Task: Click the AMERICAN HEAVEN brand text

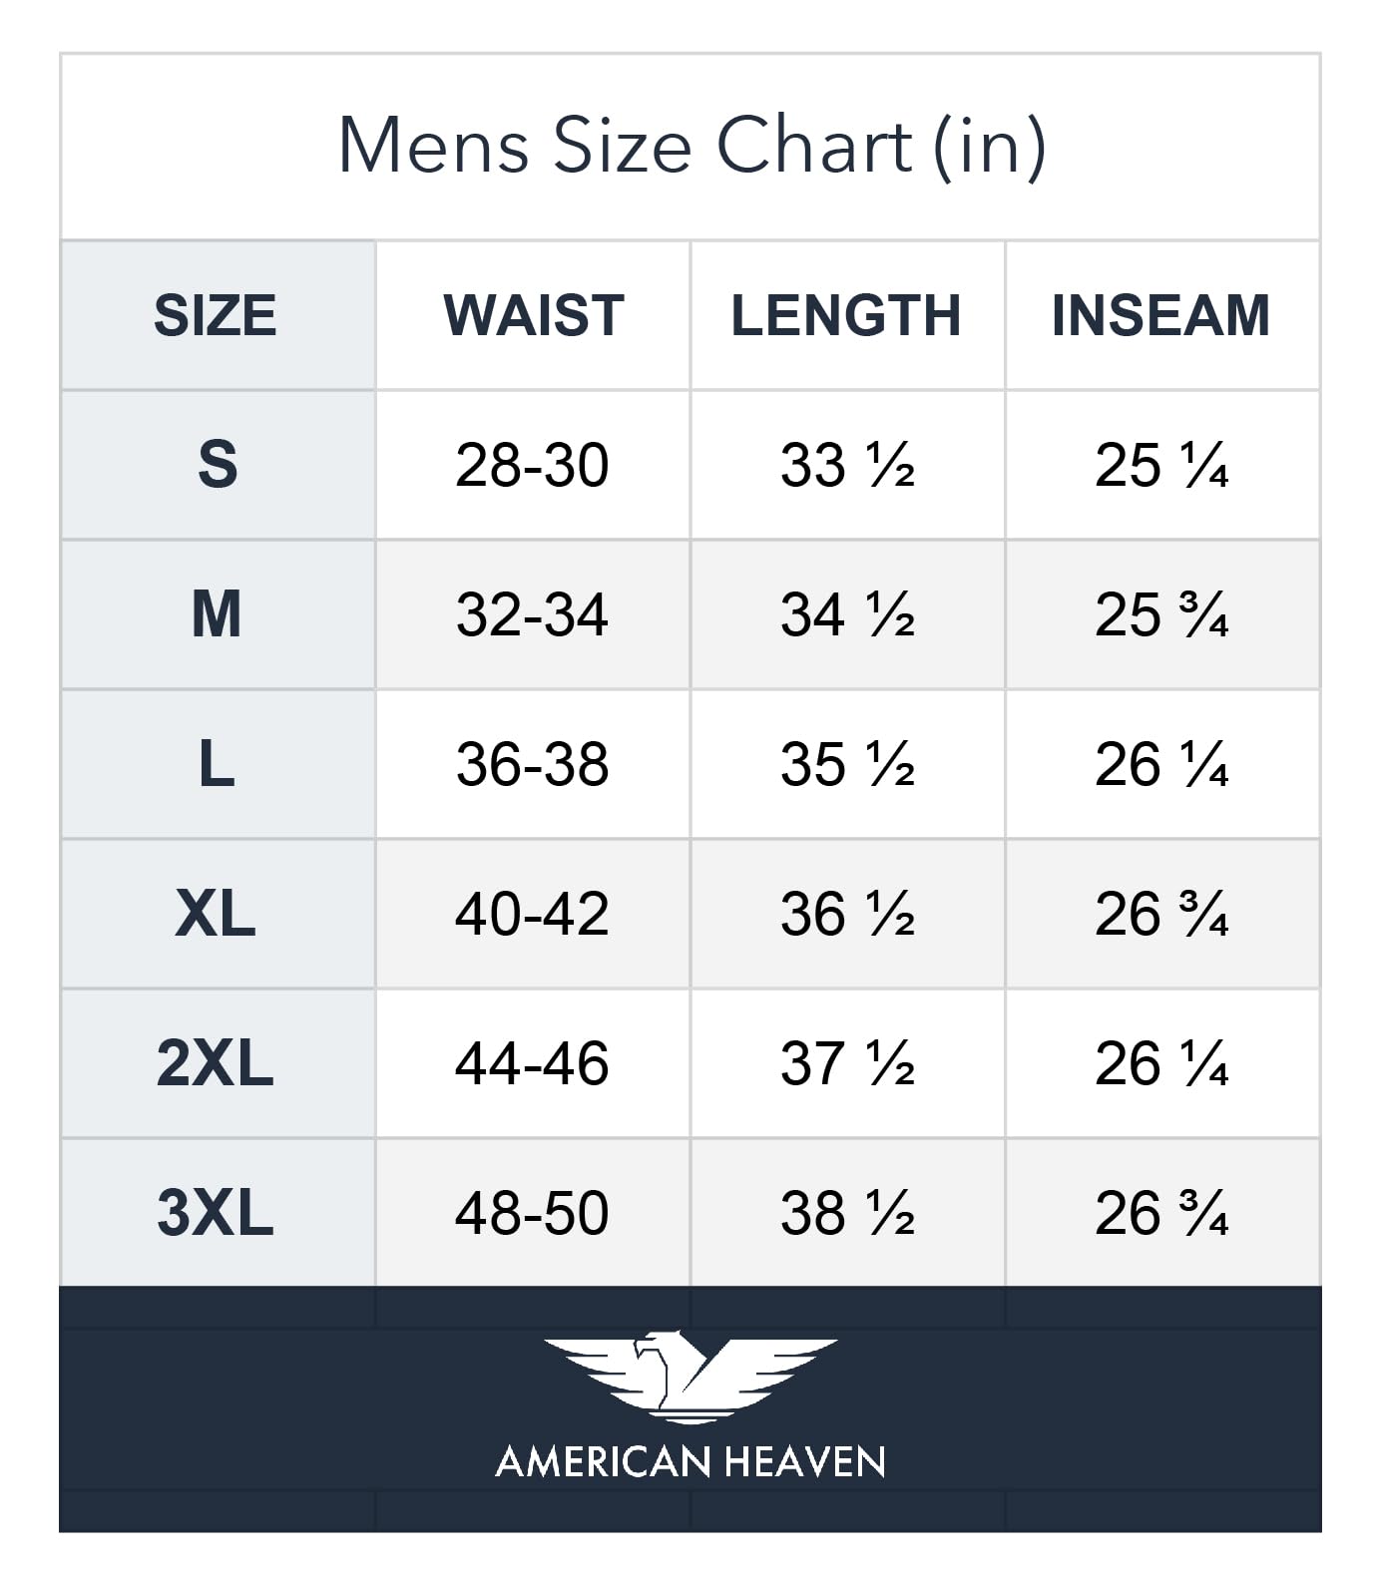Action: [x=690, y=1462]
